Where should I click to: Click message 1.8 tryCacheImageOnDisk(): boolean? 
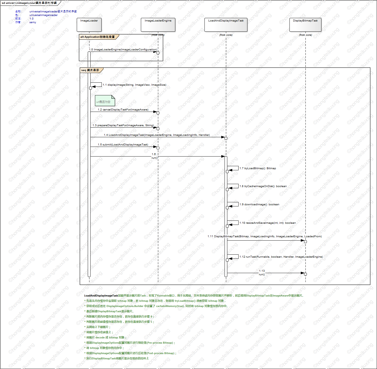click(x=263, y=186)
